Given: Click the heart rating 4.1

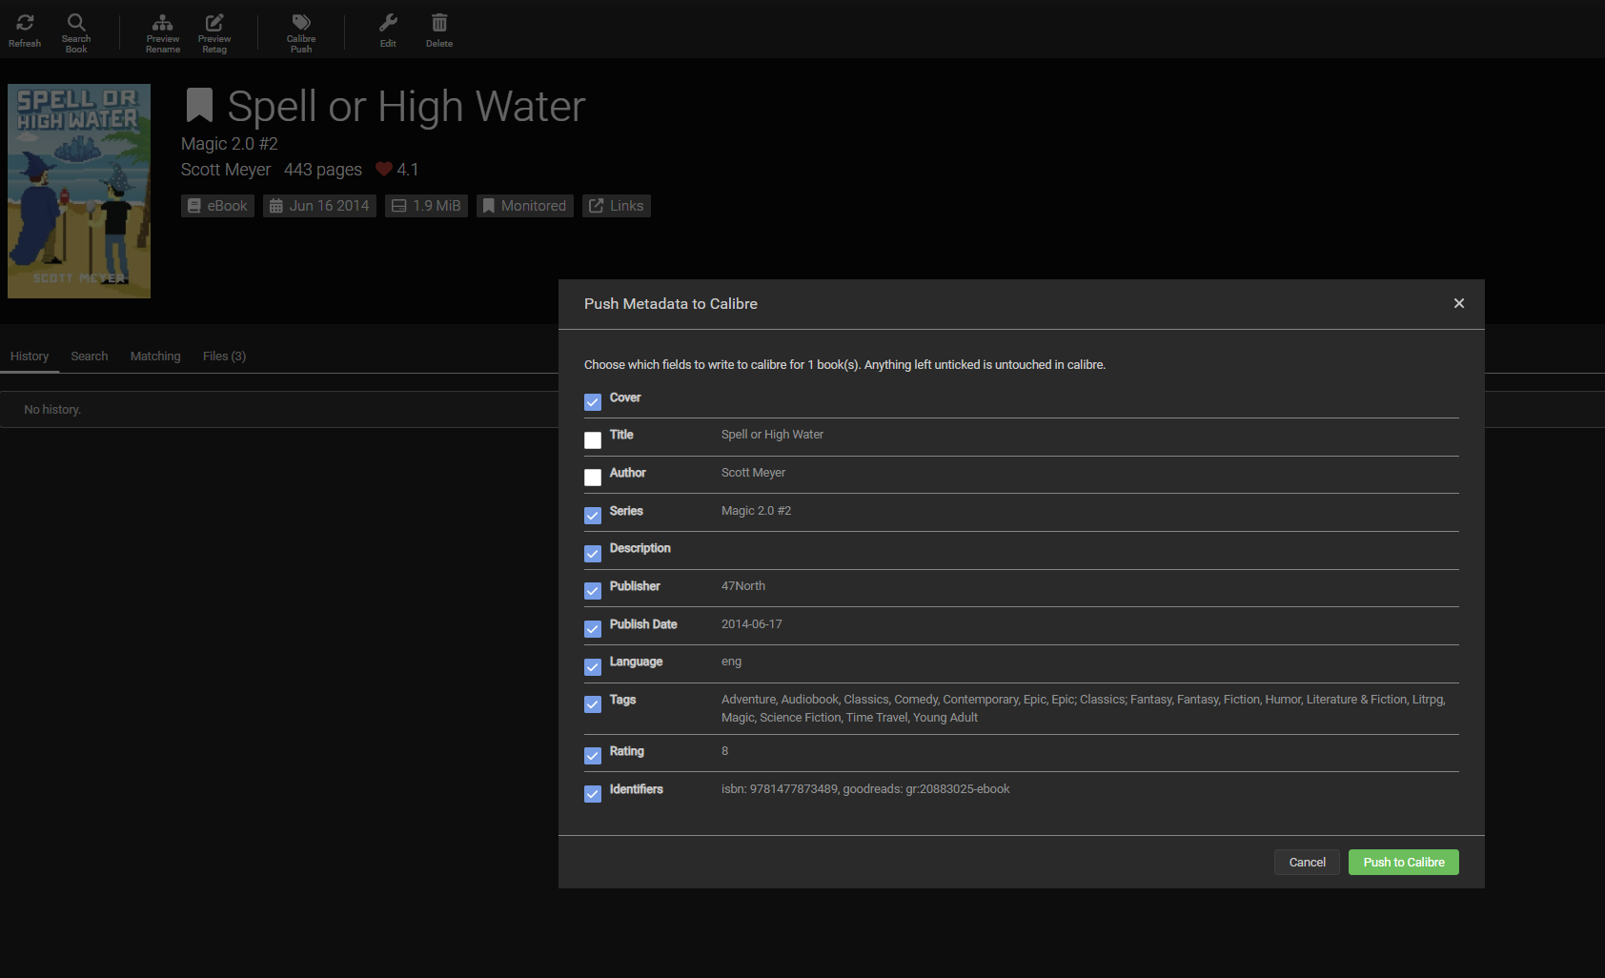Looking at the screenshot, I should click(396, 170).
